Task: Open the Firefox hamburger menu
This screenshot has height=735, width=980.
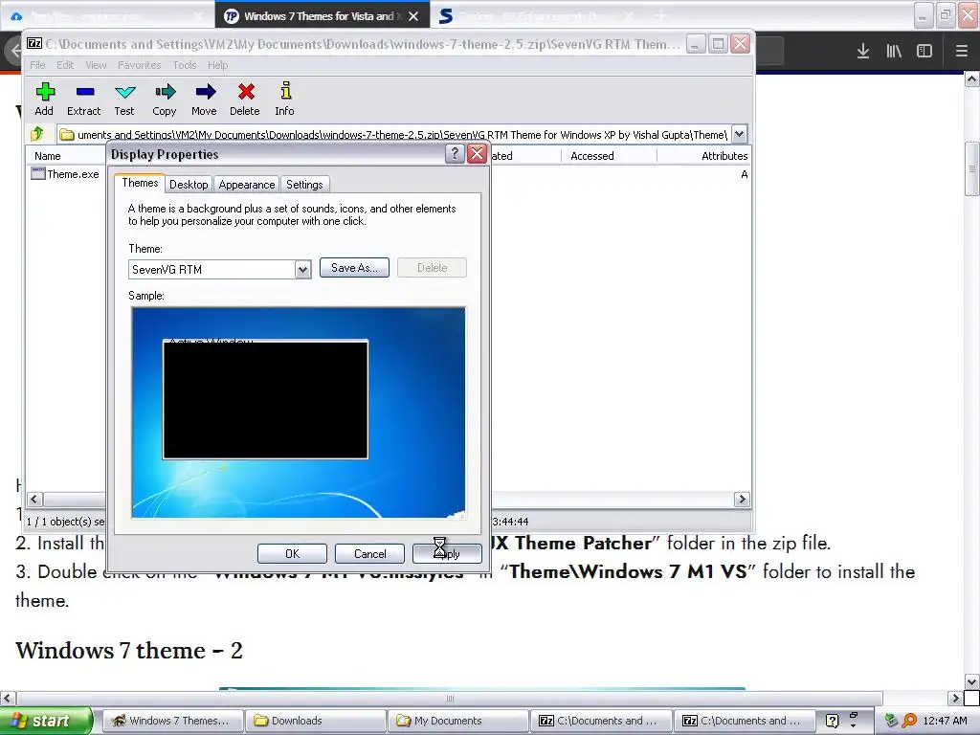Action: click(961, 52)
